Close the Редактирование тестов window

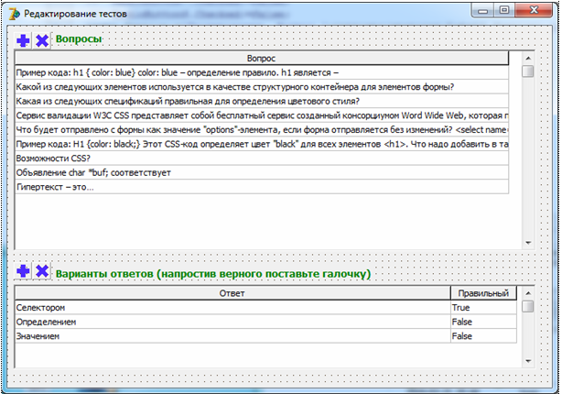[x=535, y=13]
